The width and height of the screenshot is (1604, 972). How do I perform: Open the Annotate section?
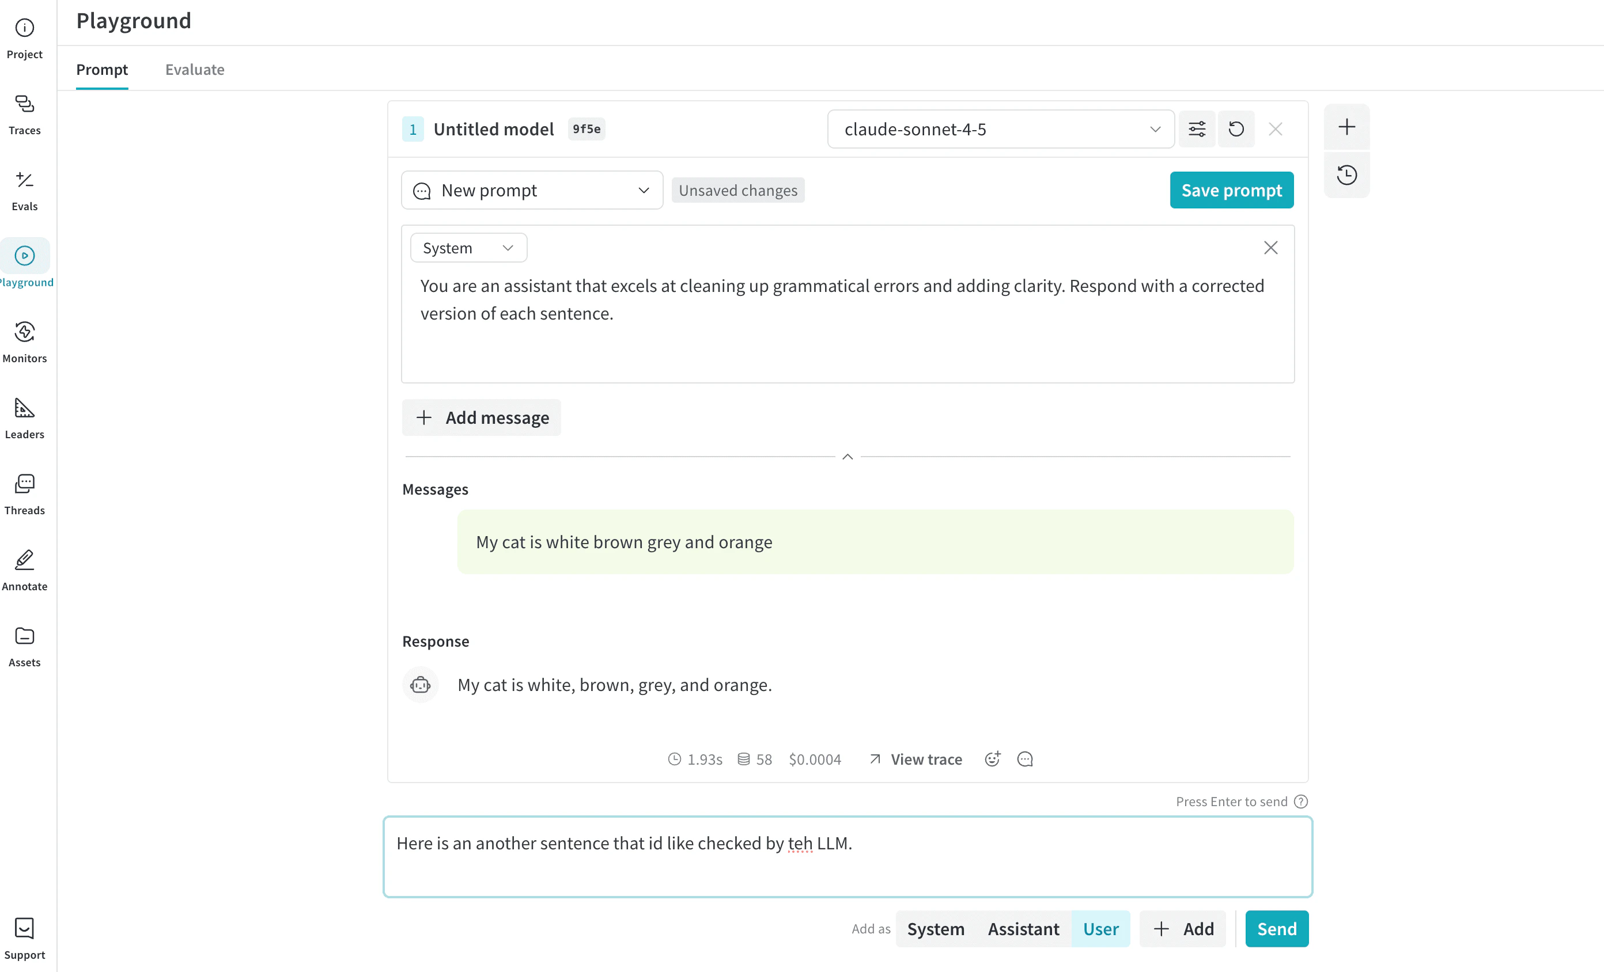tap(25, 569)
